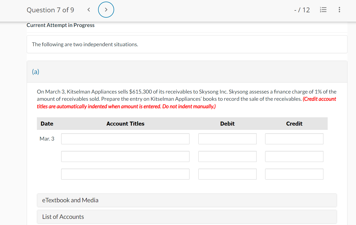
Task: Select the third row Debit amount field
Action: 227,174
